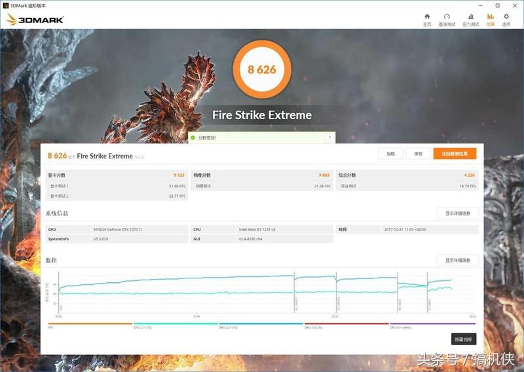Click the 显卡分数 graphics score label
The height and width of the screenshot is (372, 524).
[x=56, y=175]
